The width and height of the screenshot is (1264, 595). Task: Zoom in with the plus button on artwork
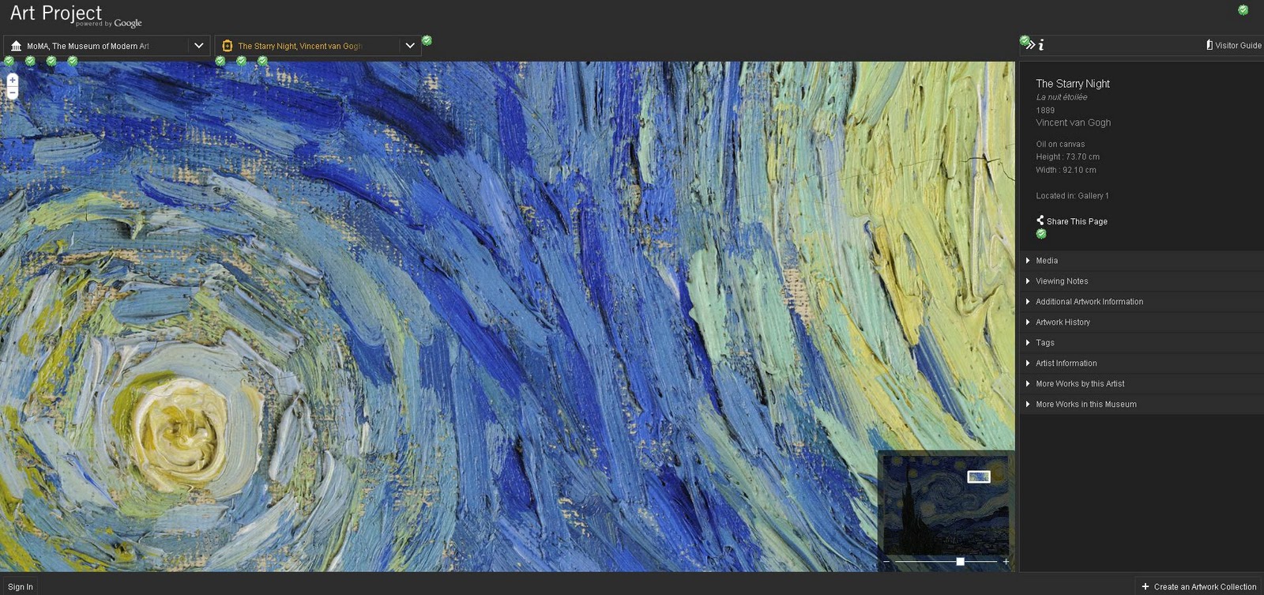[12, 80]
